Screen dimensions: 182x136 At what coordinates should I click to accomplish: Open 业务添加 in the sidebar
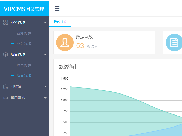pyautogui.click(x=24, y=43)
